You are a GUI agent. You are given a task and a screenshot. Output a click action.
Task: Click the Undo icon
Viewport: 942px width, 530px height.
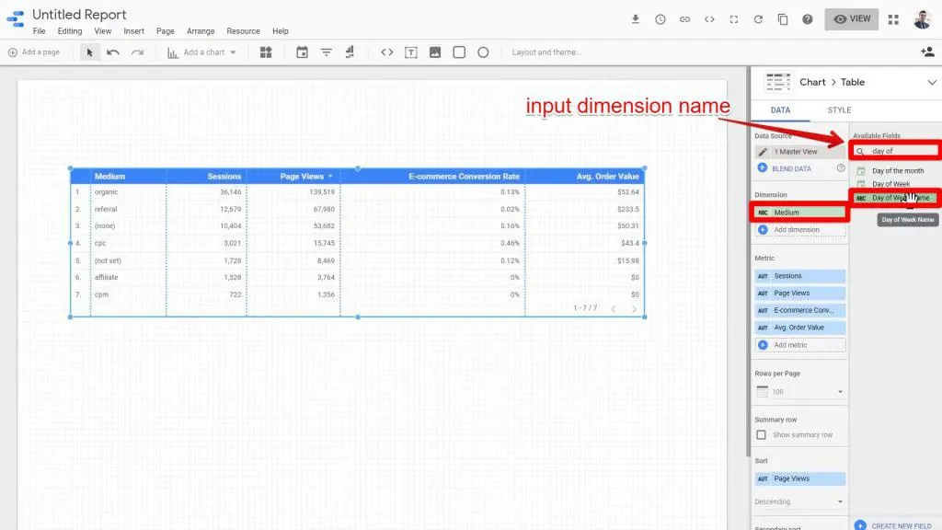112,52
